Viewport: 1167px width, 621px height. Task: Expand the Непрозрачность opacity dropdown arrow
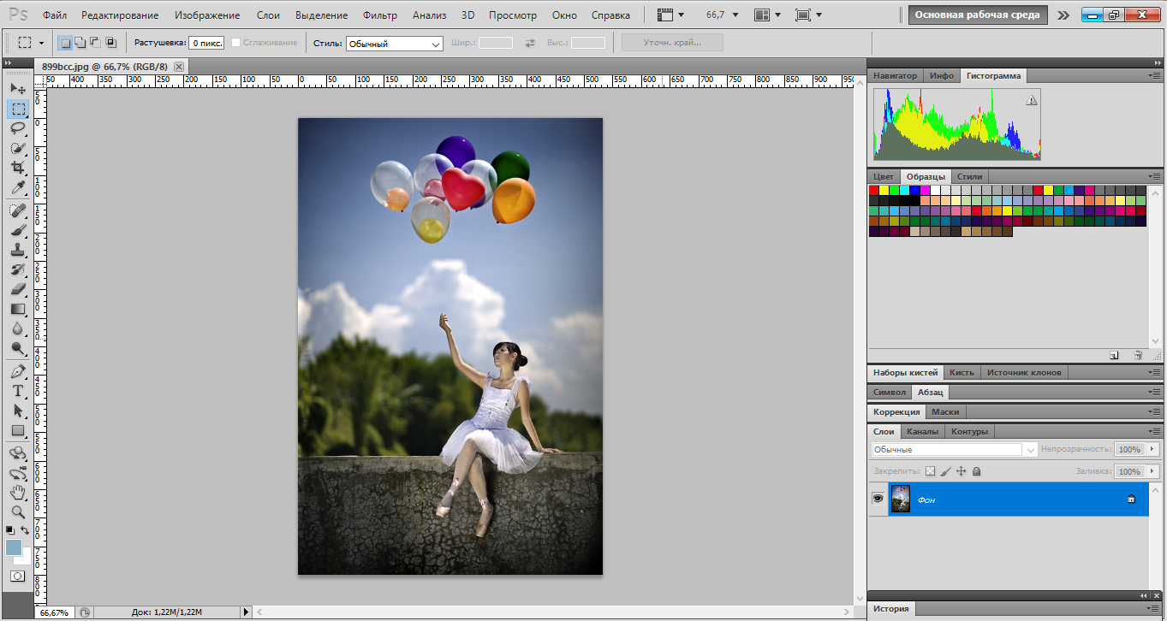(1152, 449)
